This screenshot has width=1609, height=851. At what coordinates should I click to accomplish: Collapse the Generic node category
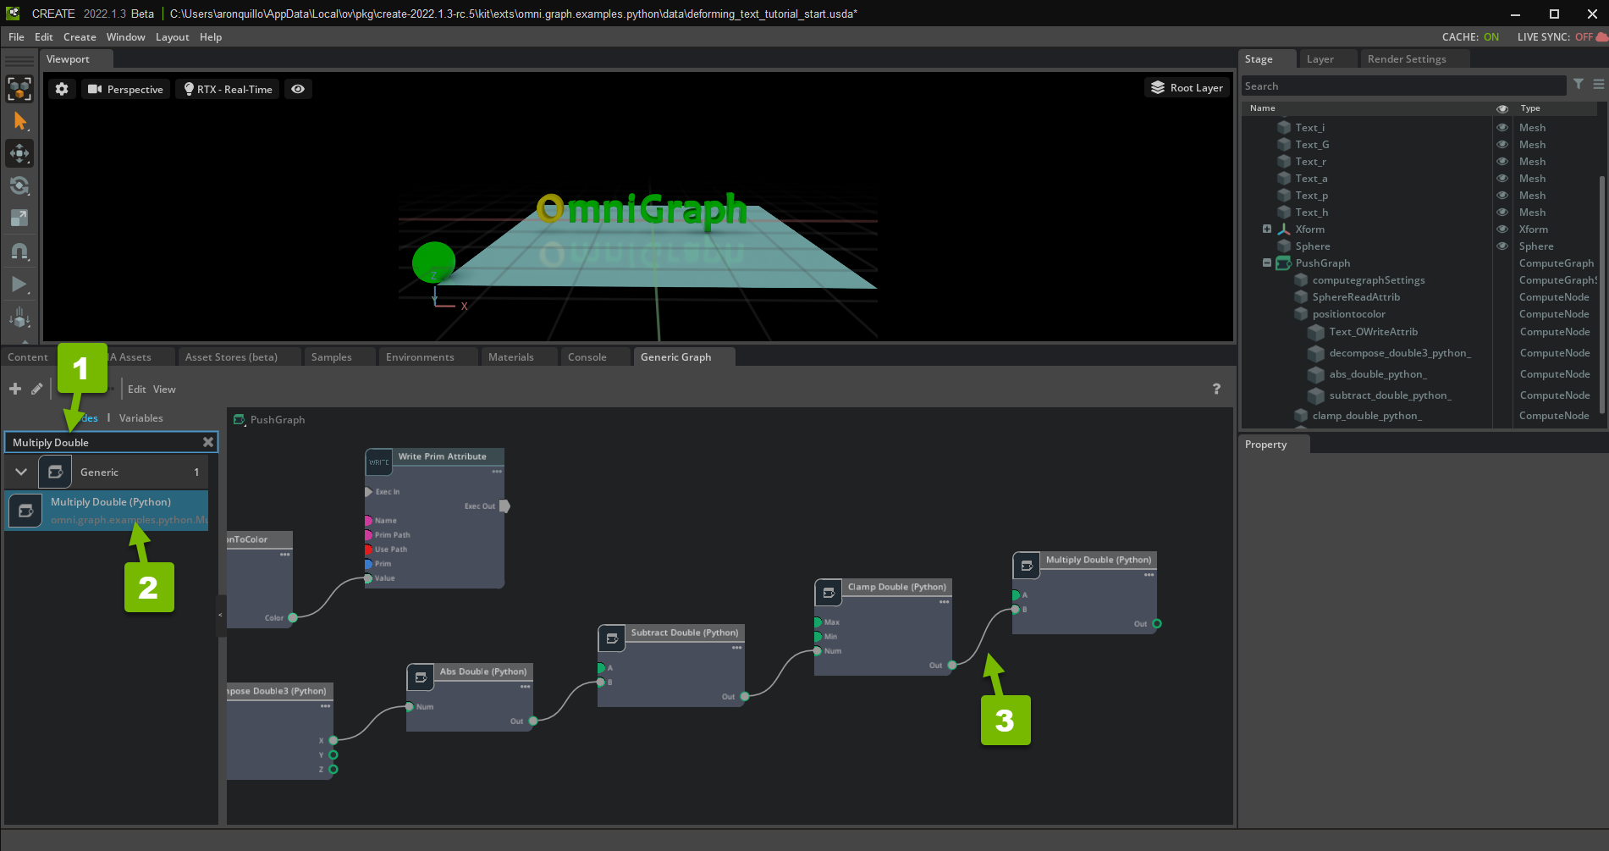[21, 472]
